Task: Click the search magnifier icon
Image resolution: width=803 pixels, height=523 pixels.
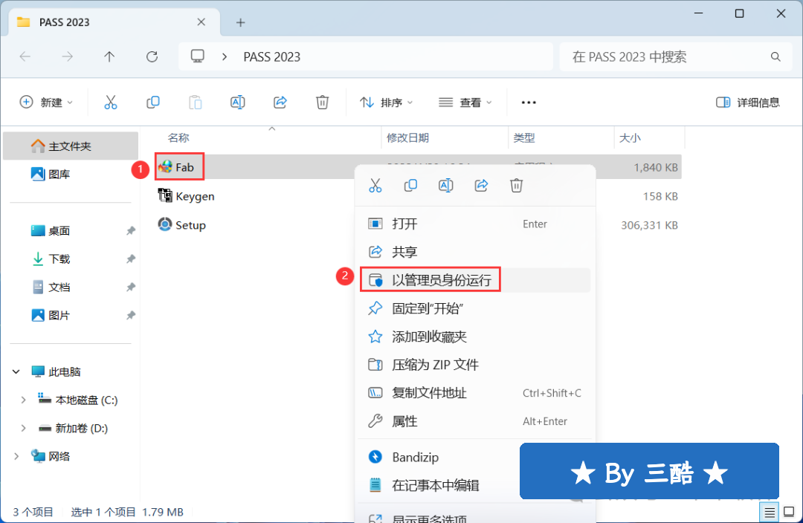Action: (x=775, y=56)
